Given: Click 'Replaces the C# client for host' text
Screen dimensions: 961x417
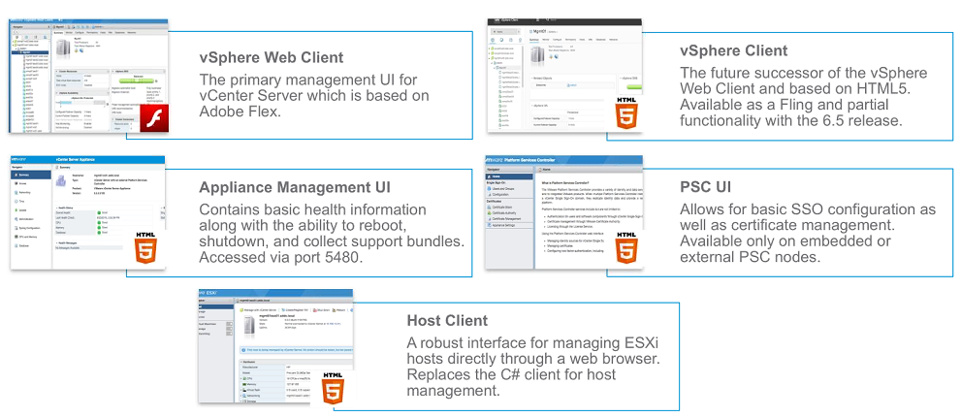Looking at the screenshot, I should 512,374.
